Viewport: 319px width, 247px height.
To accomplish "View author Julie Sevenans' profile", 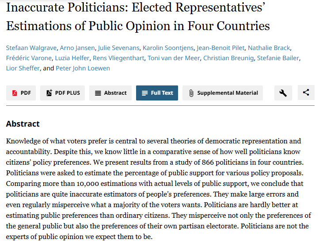I will 118,48.
